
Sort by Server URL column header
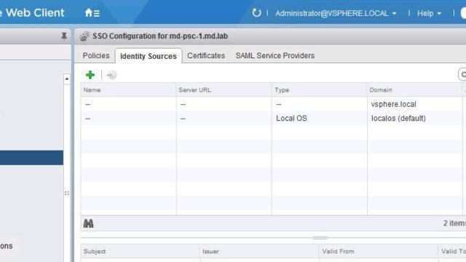tap(224, 90)
